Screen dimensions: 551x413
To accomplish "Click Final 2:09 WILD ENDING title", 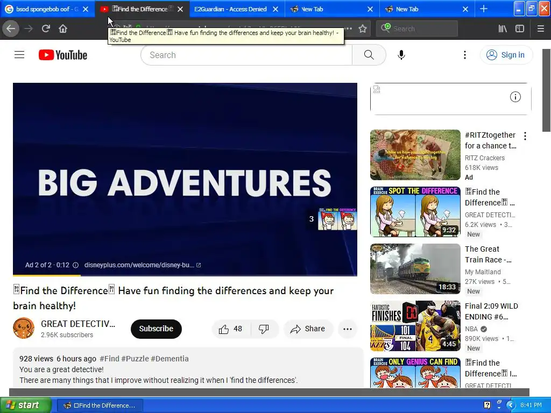I will point(491,311).
